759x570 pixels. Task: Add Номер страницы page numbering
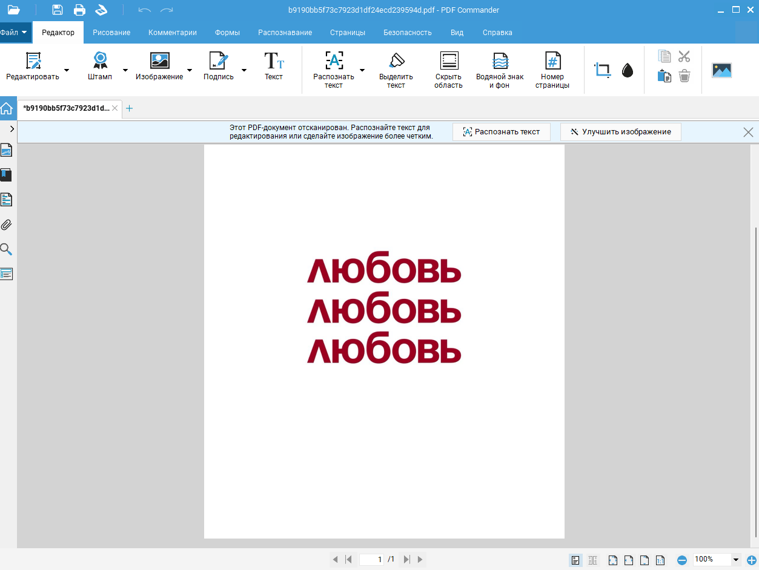[552, 70]
